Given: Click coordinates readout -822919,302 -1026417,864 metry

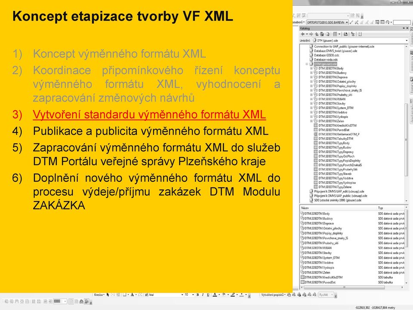Looking at the screenshot, I should point(375,307).
